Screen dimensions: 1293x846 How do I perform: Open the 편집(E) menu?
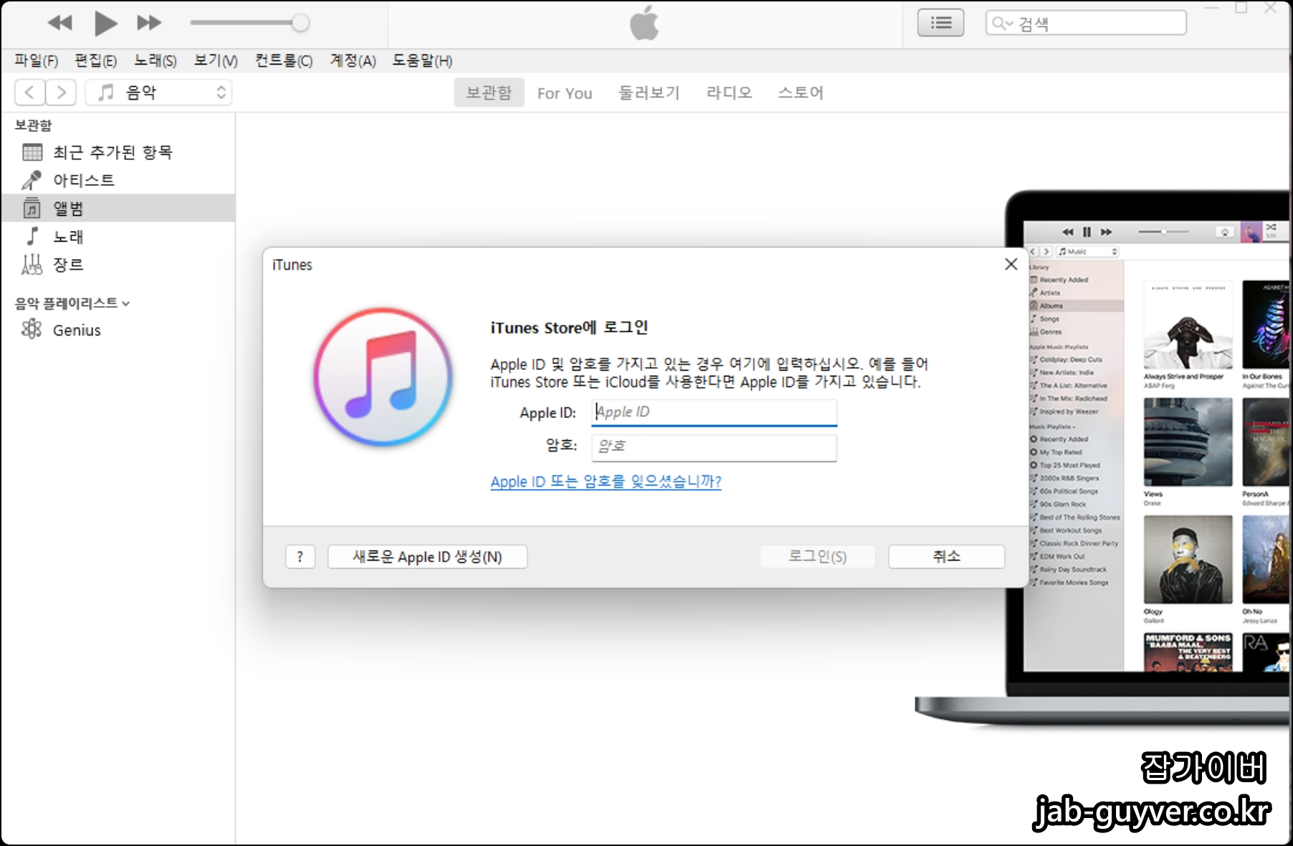[x=96, y=61]
